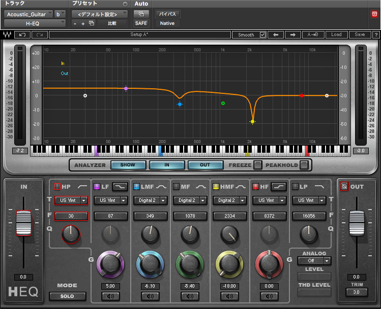This screenshot has height=309, width=381.
Task: Open the plugin automation window icon
Action: click(x=141, y=14)
